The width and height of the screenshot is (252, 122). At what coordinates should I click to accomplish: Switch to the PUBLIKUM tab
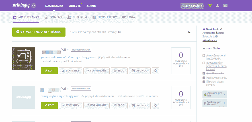click(77, 17)
